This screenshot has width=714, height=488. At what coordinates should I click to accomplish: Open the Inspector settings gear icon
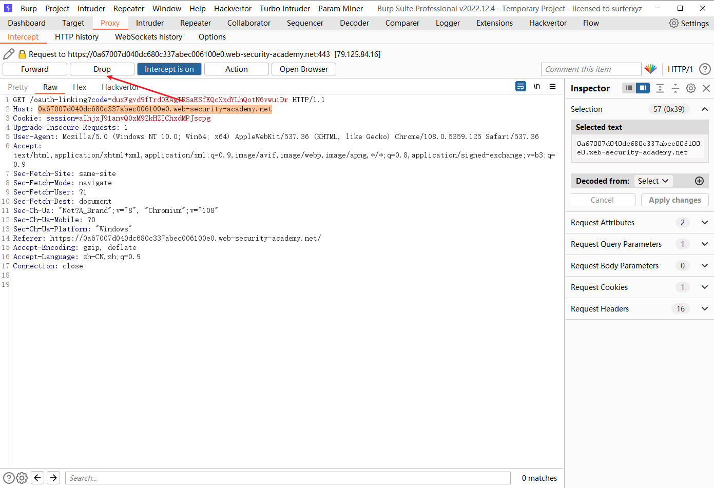click(x=690, y=88)
